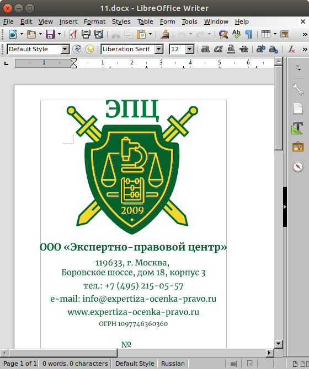The height and width of the screenshot is (369, 309).
Task: Close document with menu bar X
Action: point(303,21)
